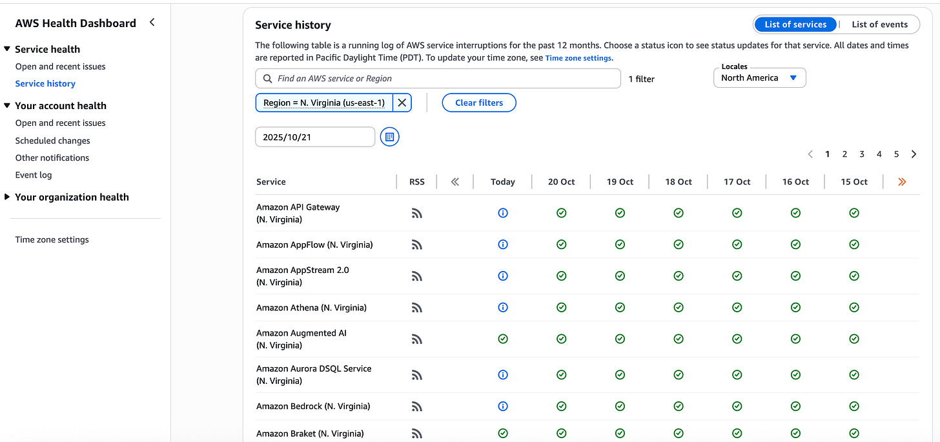940x442 pixels.
Task: Click the Amazon Bedrock (N. Virginia) row name
Action: (313, 407)
